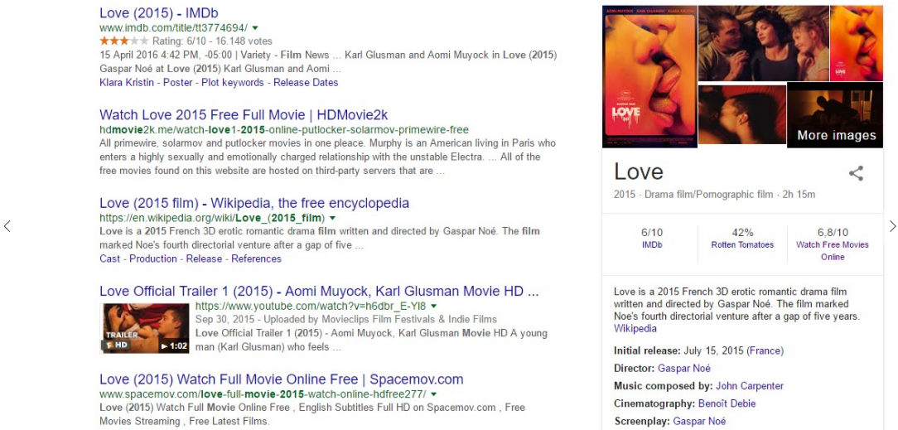898x430 pixels.
Task: Click the Love title heading in knowledge panel
Action: [639, 172]
